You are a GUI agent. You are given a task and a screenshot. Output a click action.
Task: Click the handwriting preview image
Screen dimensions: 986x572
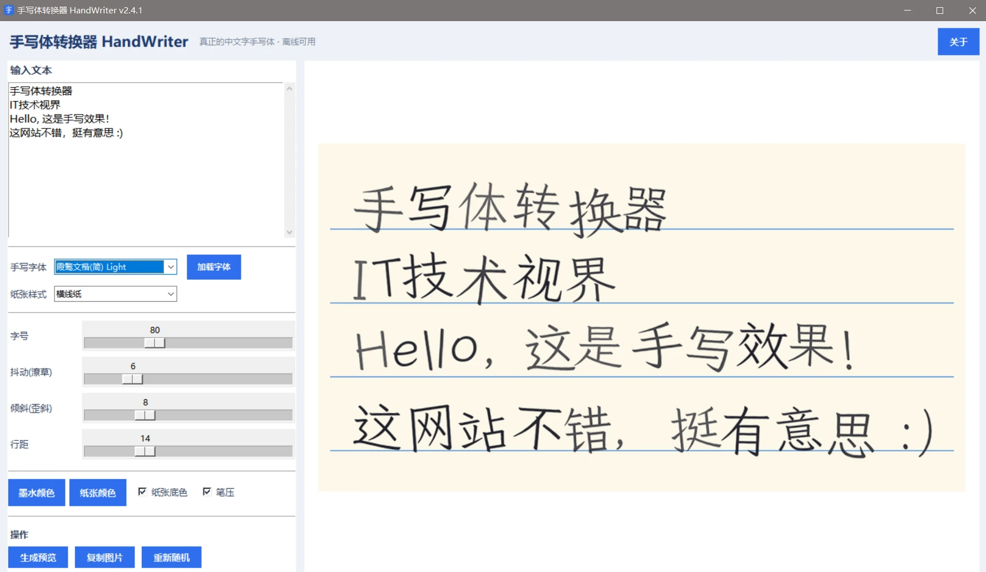(641, 317)
